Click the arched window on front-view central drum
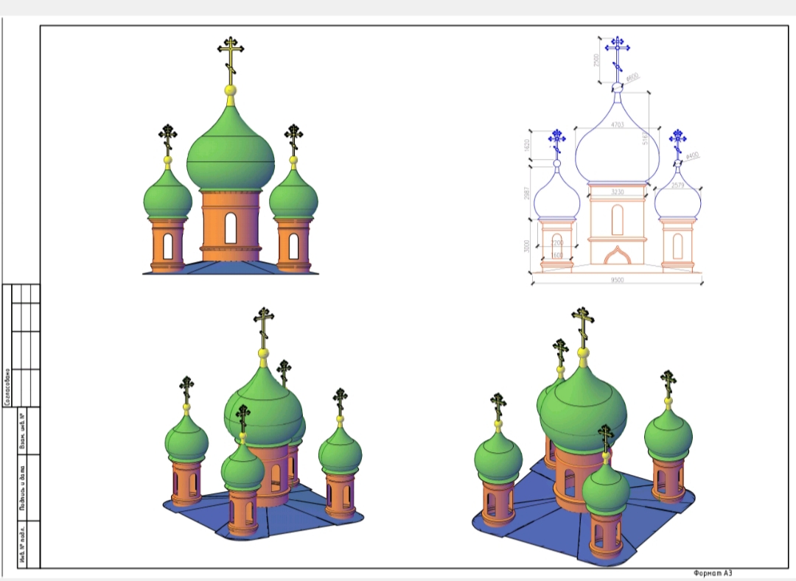The width and height of the screenshot is (796, 581). tap(231, 228)
